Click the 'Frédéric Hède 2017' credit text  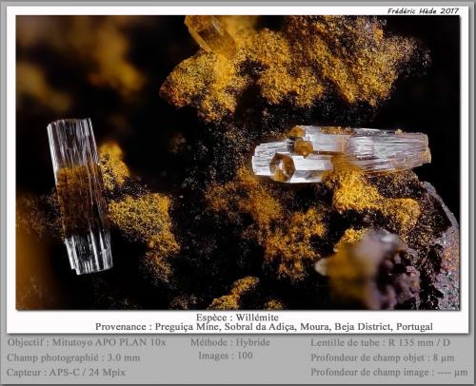[423, 11]
